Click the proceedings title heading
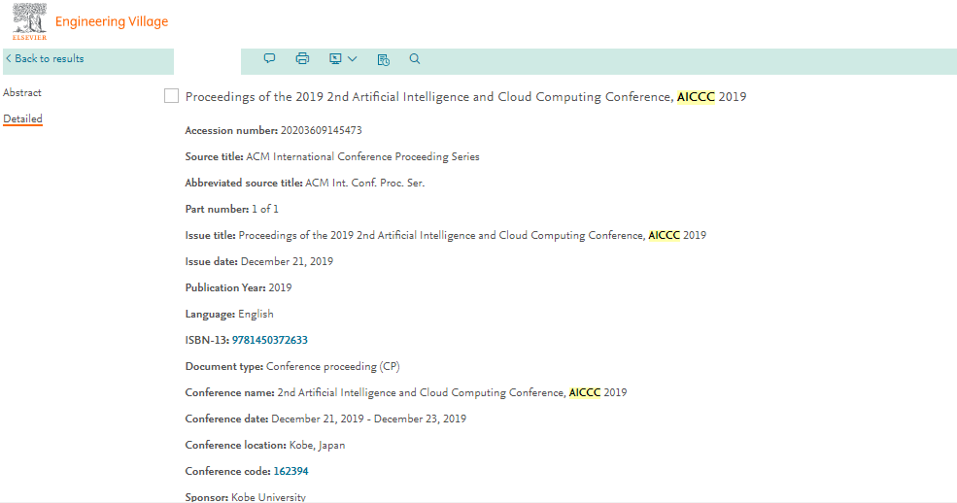This screenshot has width=957, height=503. (465, 97)
